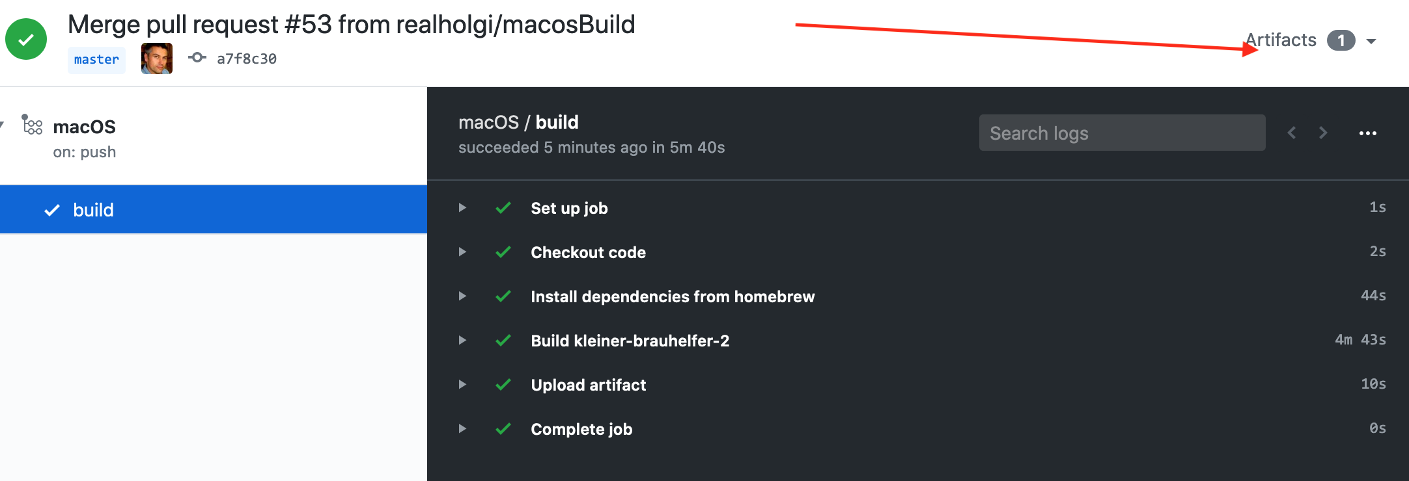Expand the Complete job step
Viewport: 1409px width, 481px height.
point(462,429)
